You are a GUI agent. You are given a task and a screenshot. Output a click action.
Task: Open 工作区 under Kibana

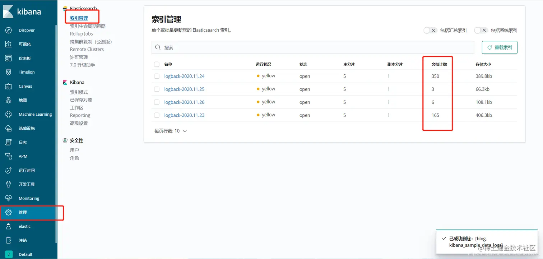(x=77, y=108)
